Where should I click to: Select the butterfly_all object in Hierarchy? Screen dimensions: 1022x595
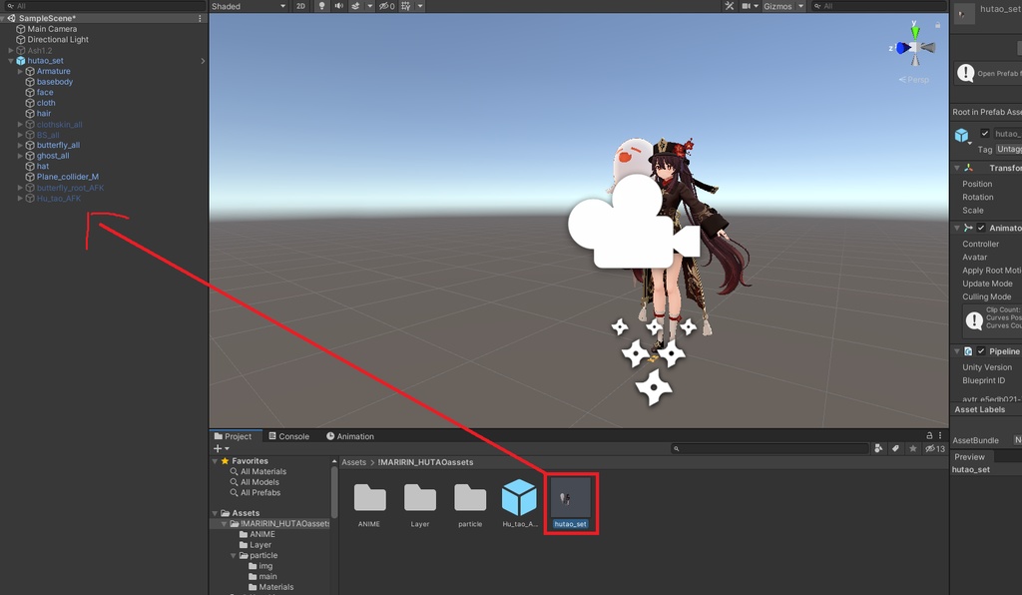click(58, 145)
